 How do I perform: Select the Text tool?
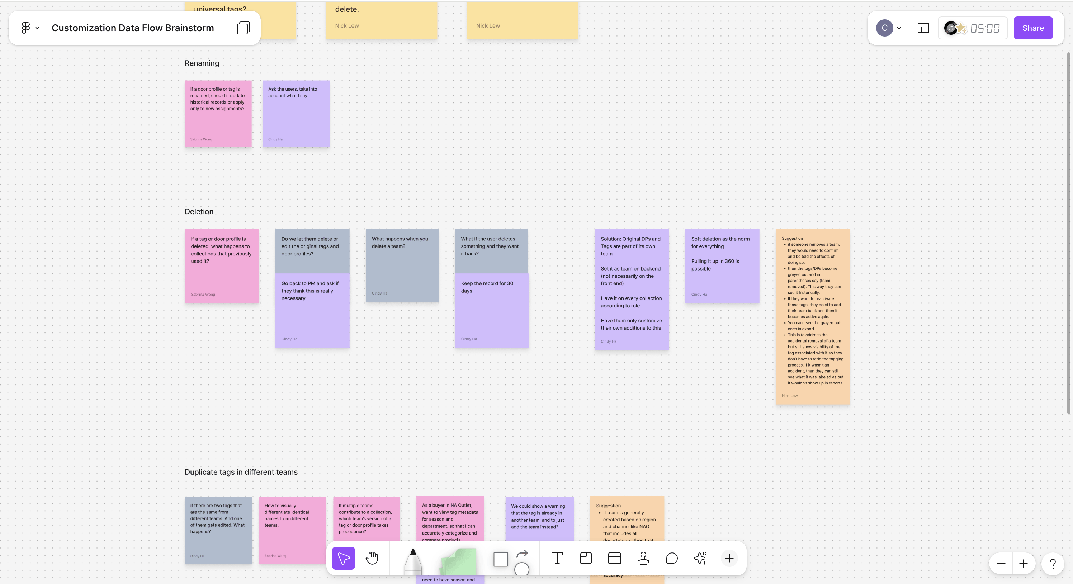[x=557, y=558]
